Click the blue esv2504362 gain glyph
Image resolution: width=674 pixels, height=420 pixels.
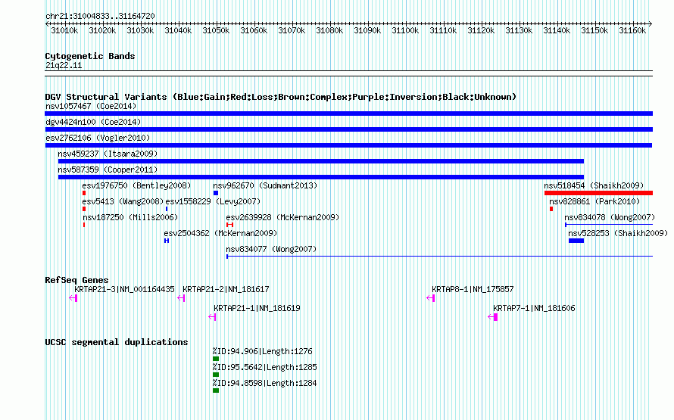click(167, 241)
